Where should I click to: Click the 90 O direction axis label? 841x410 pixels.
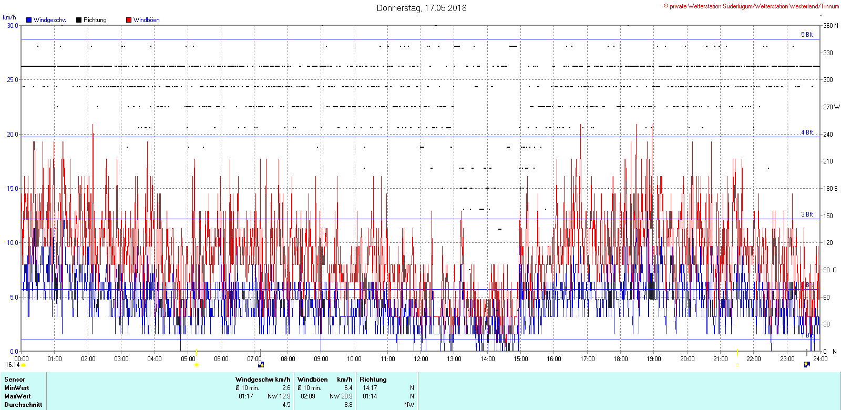click(830, 270)
